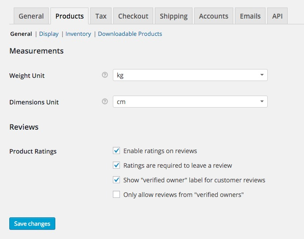This screenshot has height=239, width=304.
Task: Click the Dimensions Unit help icon
Action: [105, 102]
